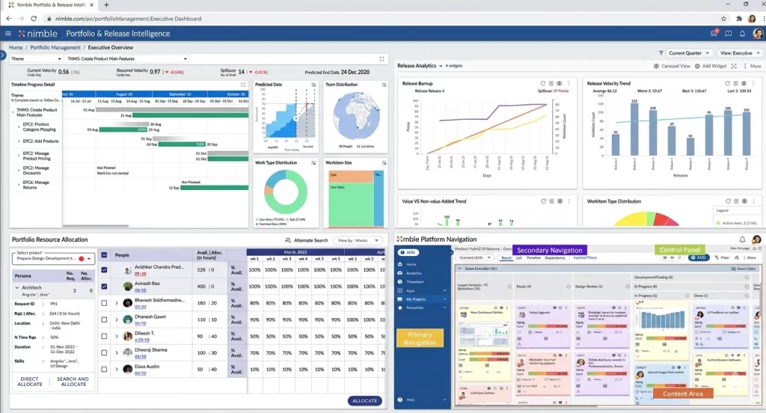Go to Portfolio Management breadcrumb

pyautogui.click(x=55, y=47)
